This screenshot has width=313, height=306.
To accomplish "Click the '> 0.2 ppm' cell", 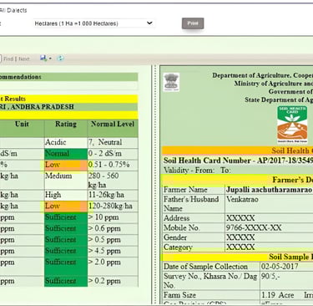I will (113, 281).
